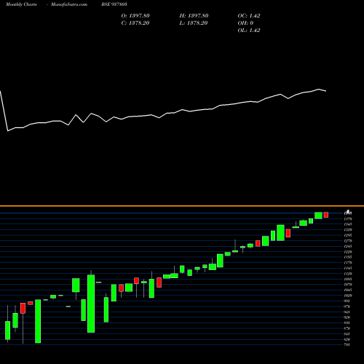364x364 pixels.
Task: Click the 1195 price axis label
Action: (x=348, y=257)
